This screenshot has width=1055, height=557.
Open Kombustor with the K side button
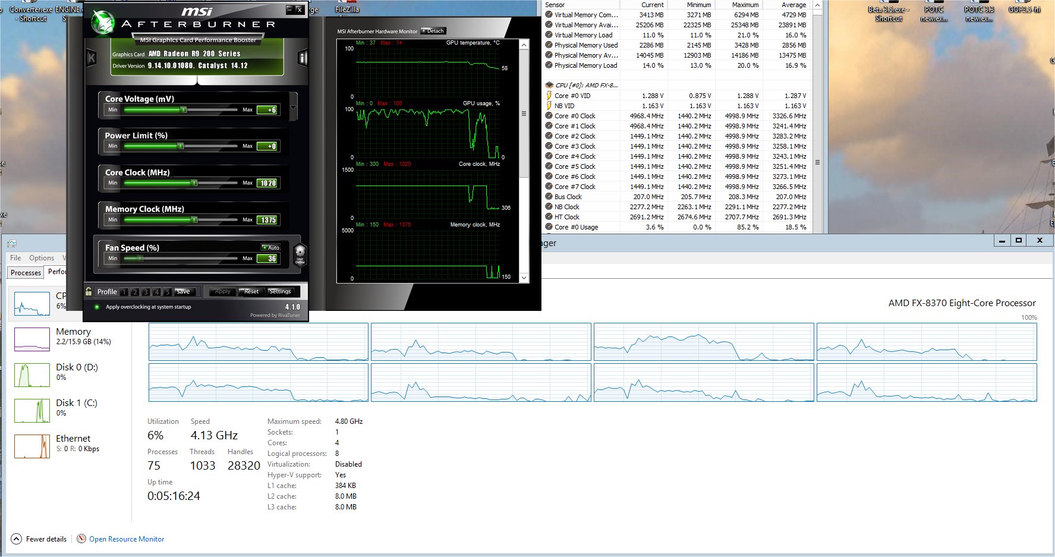click(x=92, y=58)
